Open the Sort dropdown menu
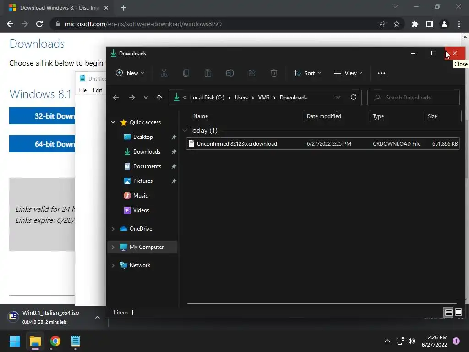Image resolution: width=469 pixels, height=352 pixels. [x=307, y=73]
